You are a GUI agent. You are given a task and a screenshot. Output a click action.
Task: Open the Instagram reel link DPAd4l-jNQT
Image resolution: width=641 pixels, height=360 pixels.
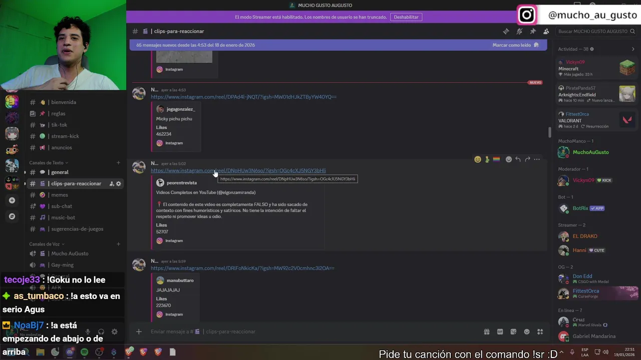[x=243, y=97]
